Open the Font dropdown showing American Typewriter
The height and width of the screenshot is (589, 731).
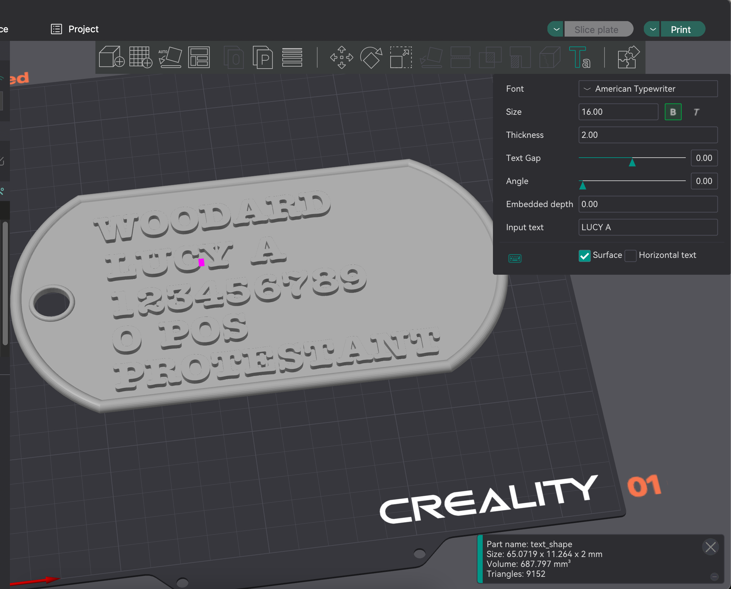point(648,89)
